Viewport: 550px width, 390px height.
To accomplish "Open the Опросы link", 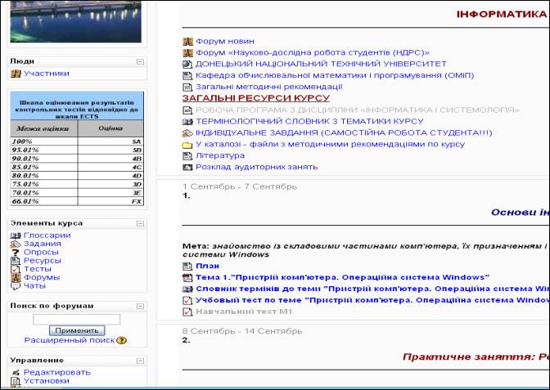I will pos(41,253).
